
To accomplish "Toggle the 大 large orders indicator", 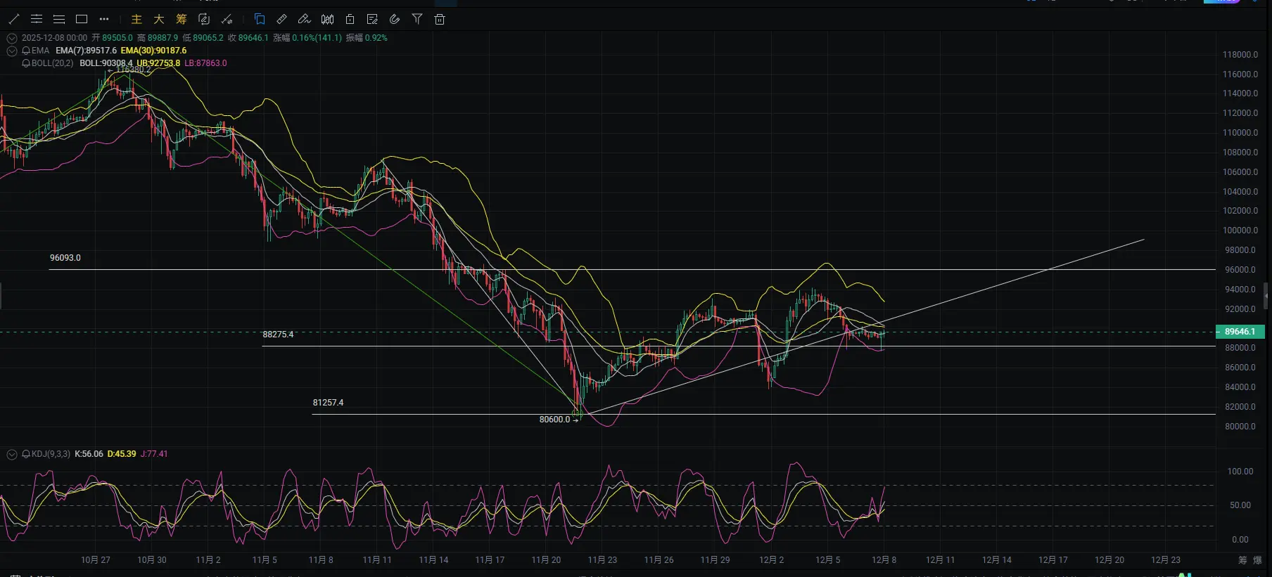I will pyautogui.click(x=159, y=19).
